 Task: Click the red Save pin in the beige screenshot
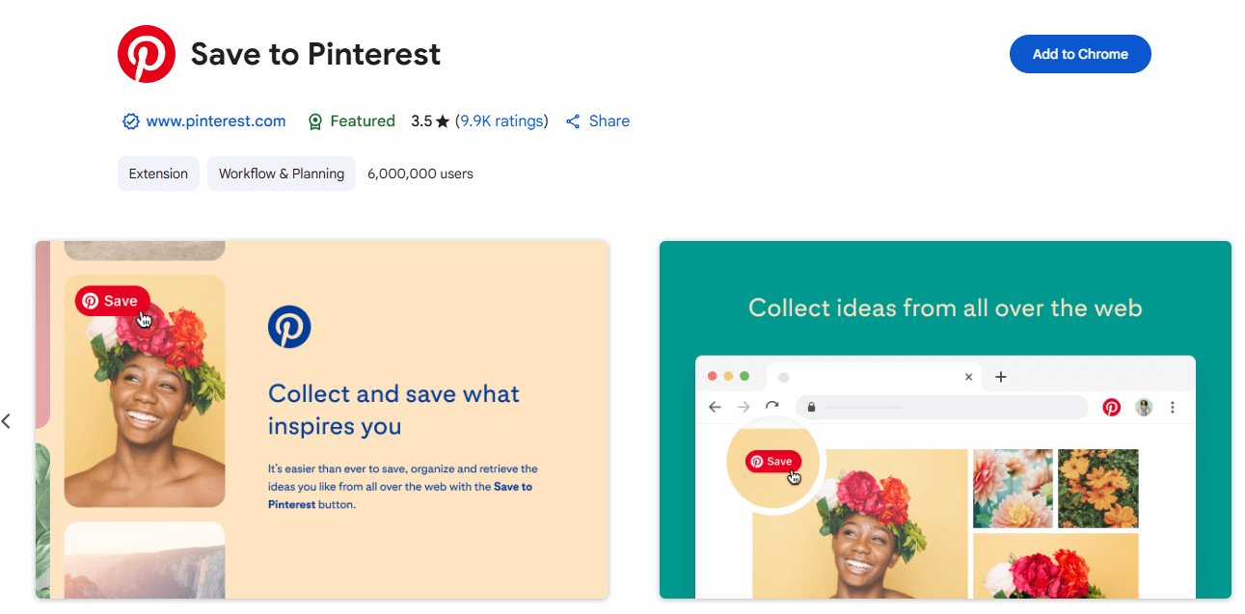click(x=111, y=300)
